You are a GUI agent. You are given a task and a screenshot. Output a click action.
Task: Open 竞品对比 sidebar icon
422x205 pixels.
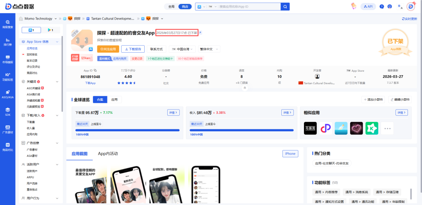pyautogui.click(x=7, y=147)
